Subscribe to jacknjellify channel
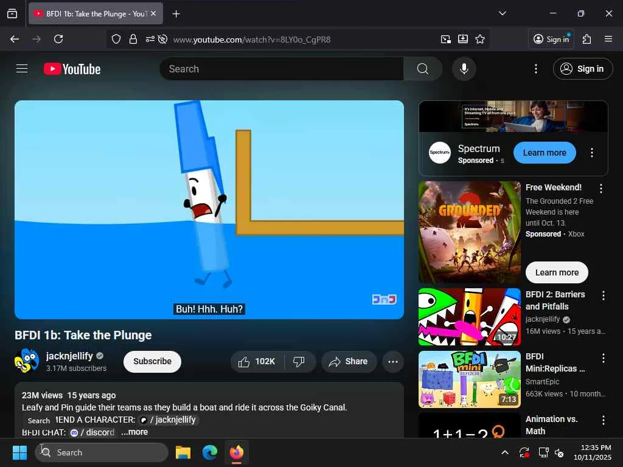This screenshot has height=467, width=623. (152, 361)
